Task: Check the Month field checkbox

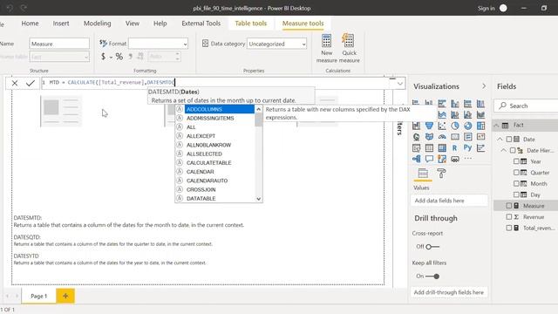Action: [x=516, y=183]
